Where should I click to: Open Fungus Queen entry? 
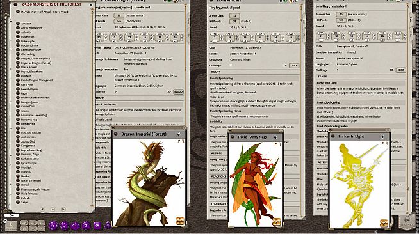[29, 102]
